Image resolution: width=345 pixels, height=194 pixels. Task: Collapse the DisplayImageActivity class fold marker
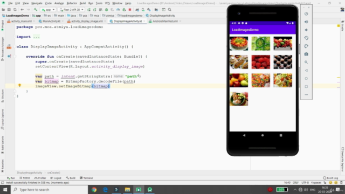15,47
